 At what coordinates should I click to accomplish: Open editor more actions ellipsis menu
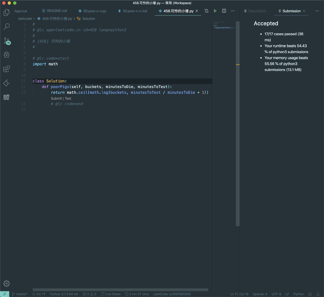tap(232, 11)
